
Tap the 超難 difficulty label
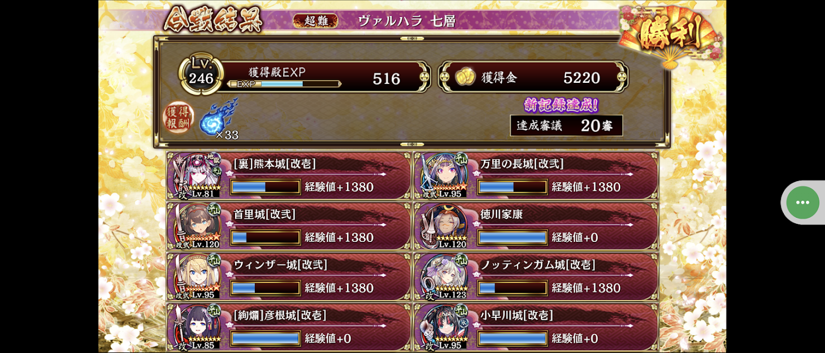point(315,21)
